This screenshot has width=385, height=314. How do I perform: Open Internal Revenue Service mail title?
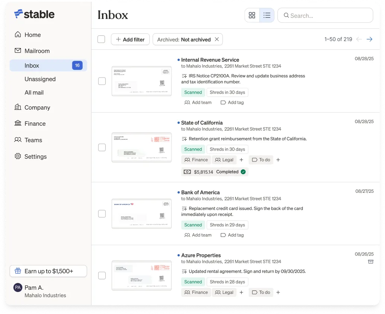210,60
